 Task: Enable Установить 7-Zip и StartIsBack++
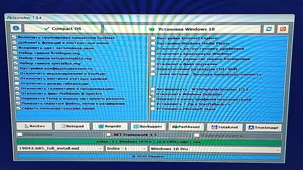(153, 104)
